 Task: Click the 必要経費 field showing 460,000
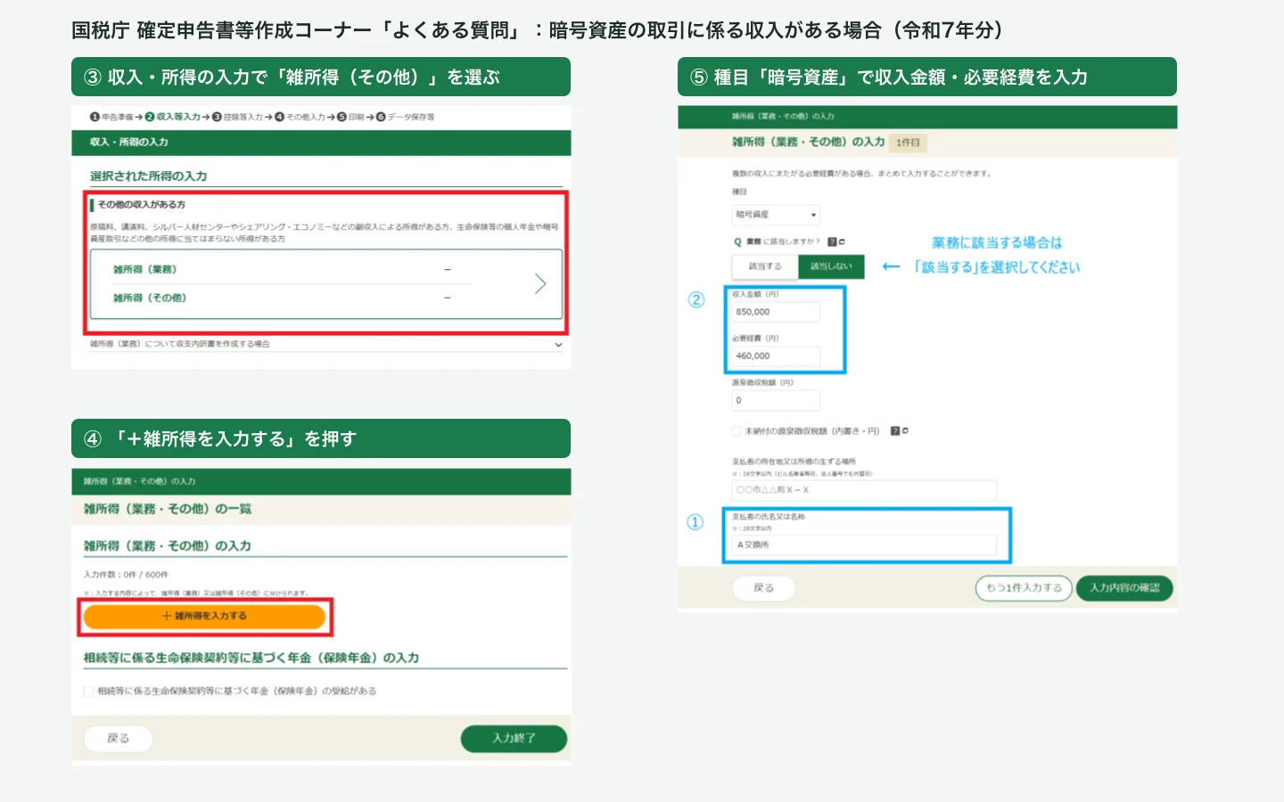(x=776, y=356)
